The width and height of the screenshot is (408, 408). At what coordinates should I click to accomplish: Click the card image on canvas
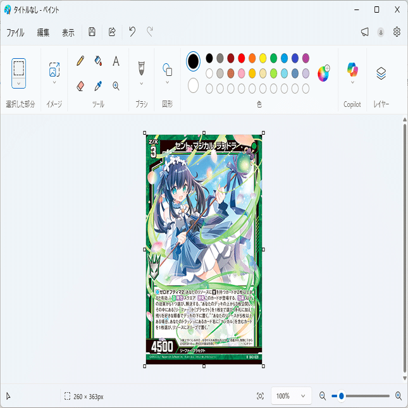pos(204,249)
